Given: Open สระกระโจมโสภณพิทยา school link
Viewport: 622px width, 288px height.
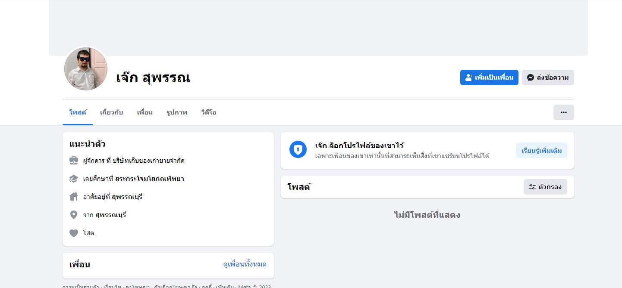Looking at the screenshot, I should tap(150, 179).
